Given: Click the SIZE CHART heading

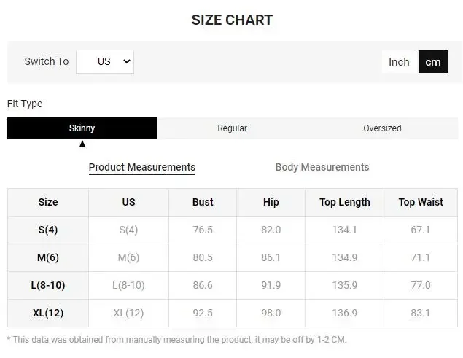Looking at the screenshot, I should pyautogui.click(x=232, y=20).
